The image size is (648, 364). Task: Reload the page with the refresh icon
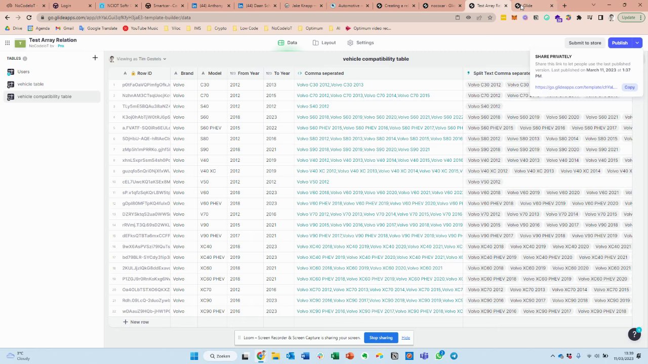(x=29, y=18)
